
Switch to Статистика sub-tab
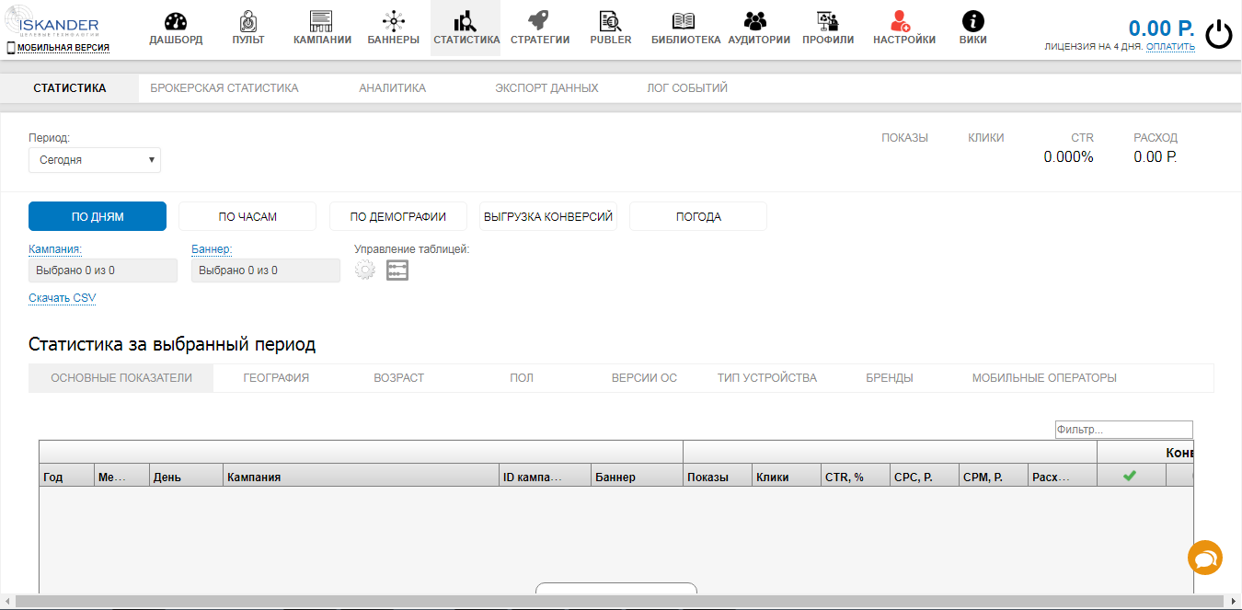tap(70, 88)
